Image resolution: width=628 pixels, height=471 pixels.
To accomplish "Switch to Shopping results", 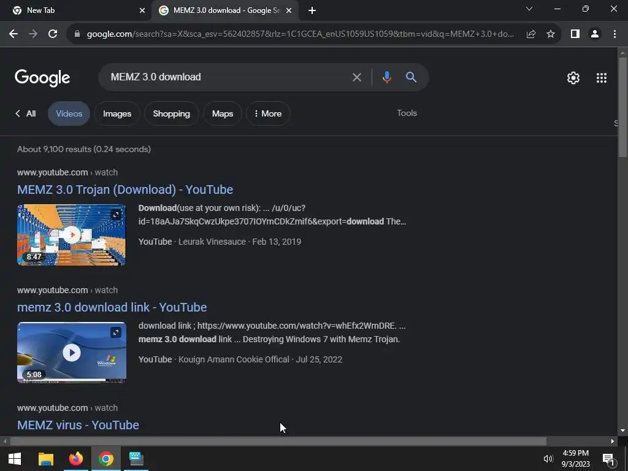I will tap(172, 113).
